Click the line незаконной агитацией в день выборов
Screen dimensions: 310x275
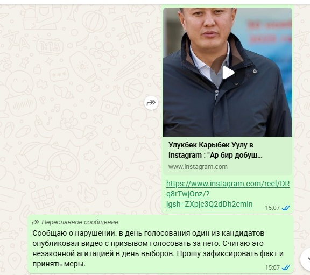click(103, 253)
